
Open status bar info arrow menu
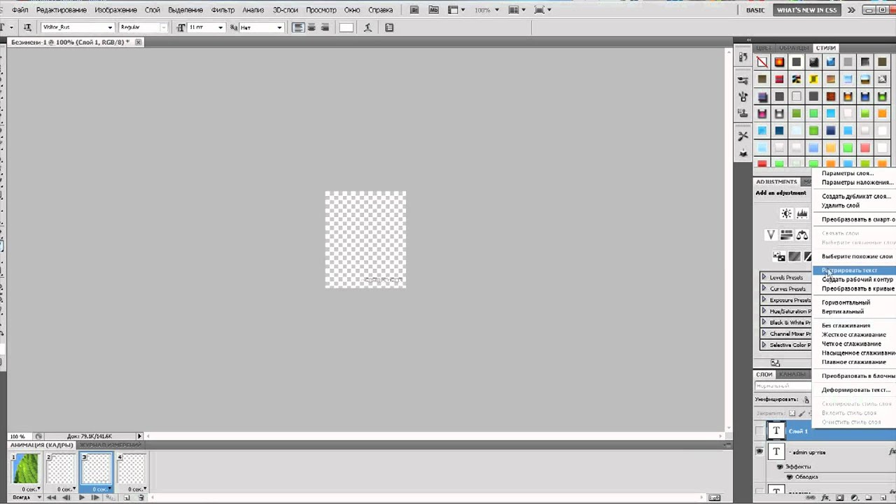coord(139,436)
